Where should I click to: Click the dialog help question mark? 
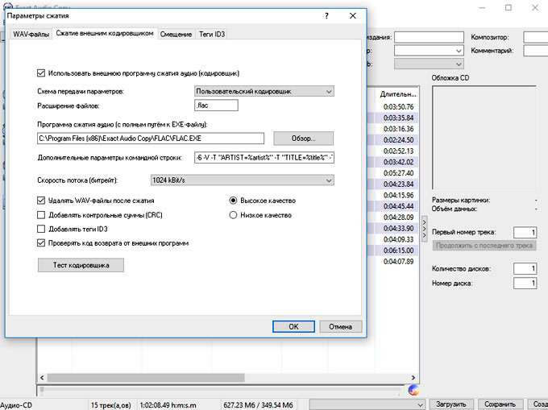coord(326,15)
